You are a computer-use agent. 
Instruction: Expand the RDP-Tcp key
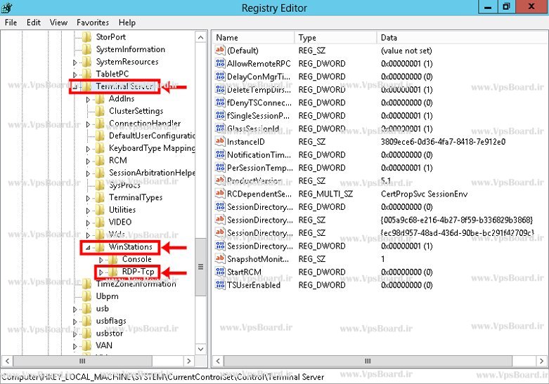click(100, 272)
